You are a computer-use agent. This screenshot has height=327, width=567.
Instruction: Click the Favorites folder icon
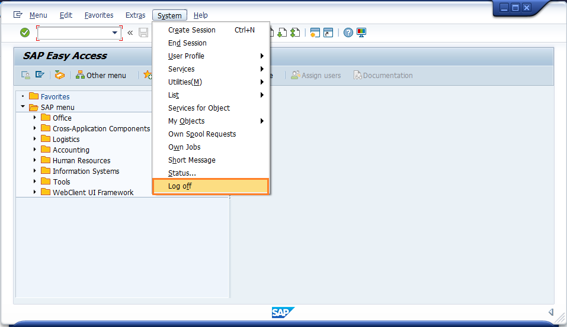(34, 96)
